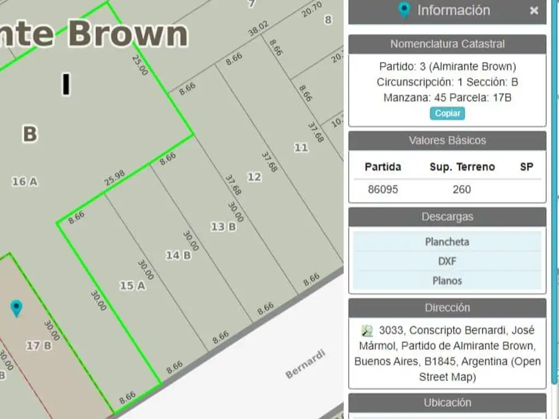Toggle the Descargas section header
Image resolution: width=559 pixels, height=419 pixels.
(447, 217)
